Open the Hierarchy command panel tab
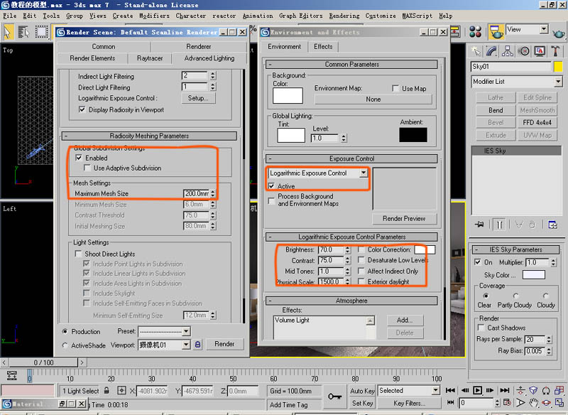This screenshot has width=568, height=415. pos(508,51)
